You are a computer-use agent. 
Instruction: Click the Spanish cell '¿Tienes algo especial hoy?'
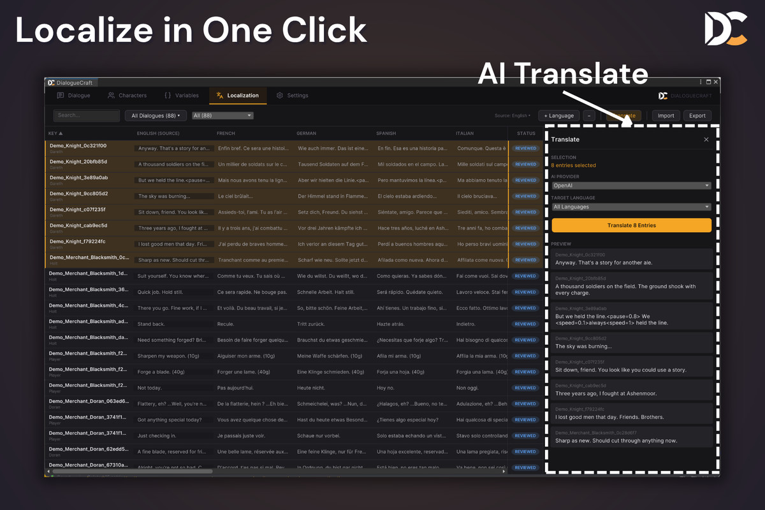tap(407, 419)
